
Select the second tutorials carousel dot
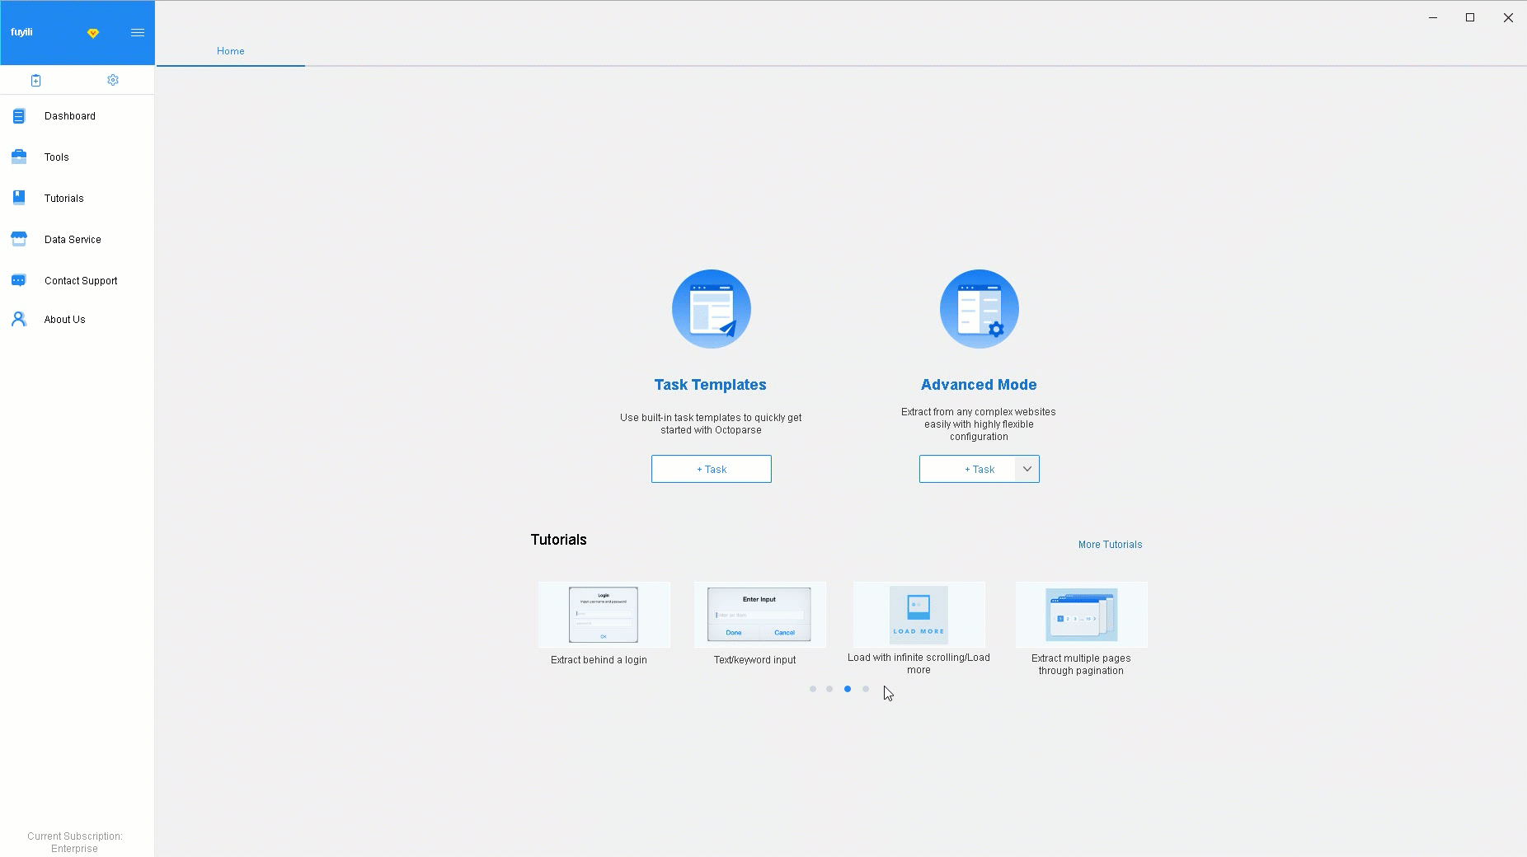pos(829,689)
